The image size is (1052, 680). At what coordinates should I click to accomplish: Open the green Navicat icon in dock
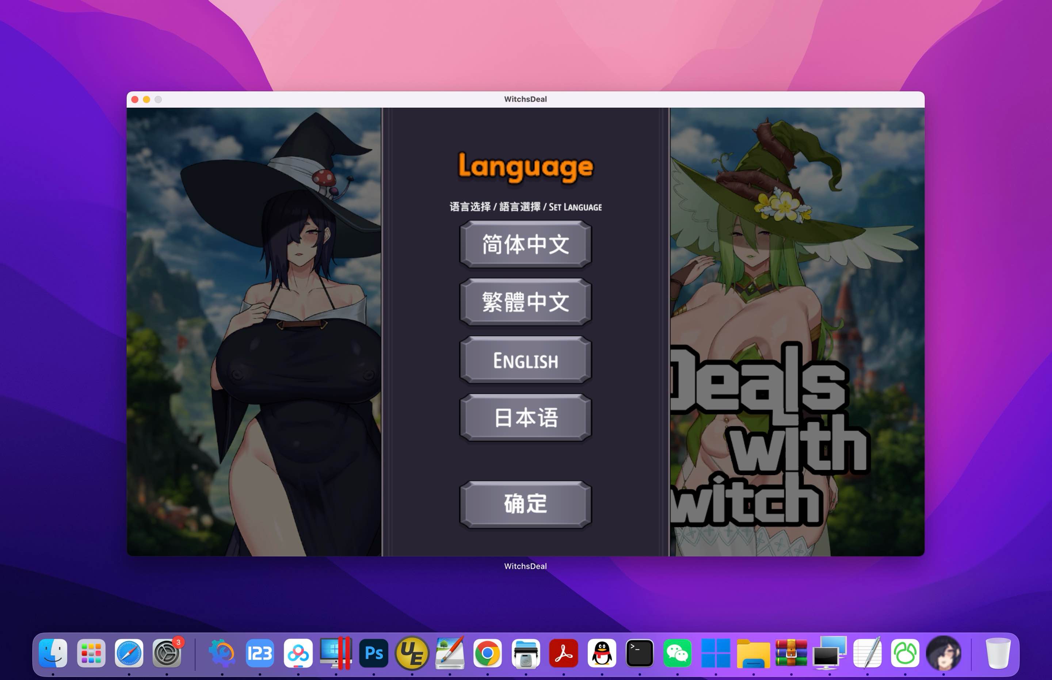(x=906, y=653)
